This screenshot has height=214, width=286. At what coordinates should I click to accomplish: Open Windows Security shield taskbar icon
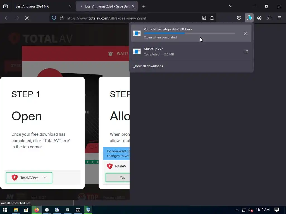[68, 210]
